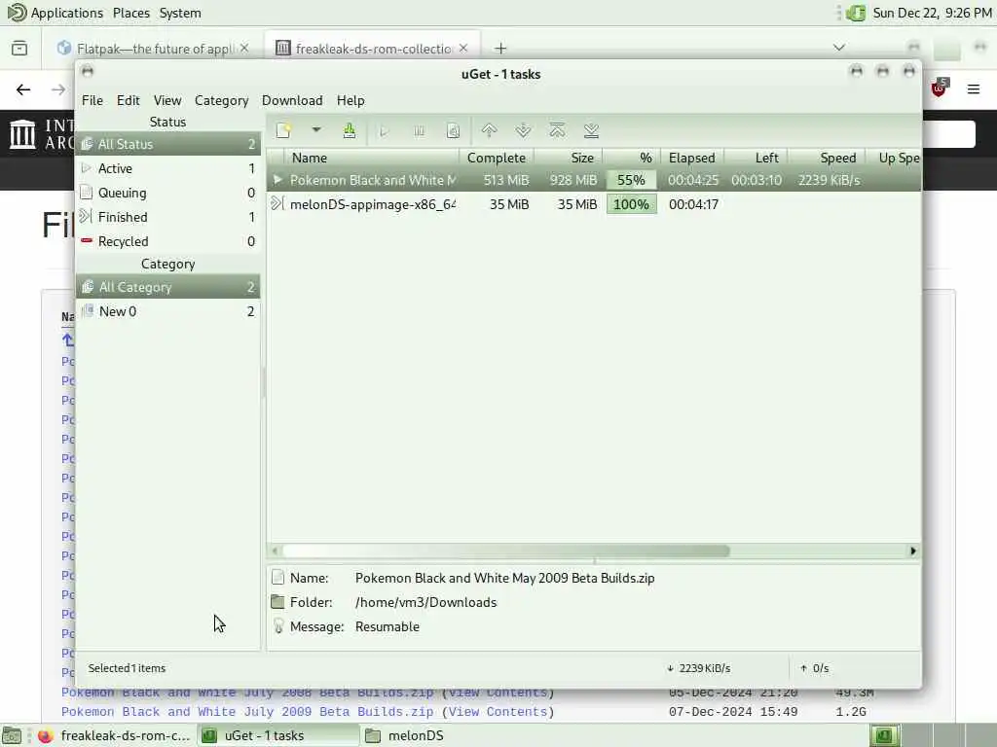Select the melonDS-appimage download row
The height and width of the screenshot is (747, 997).
594,204
